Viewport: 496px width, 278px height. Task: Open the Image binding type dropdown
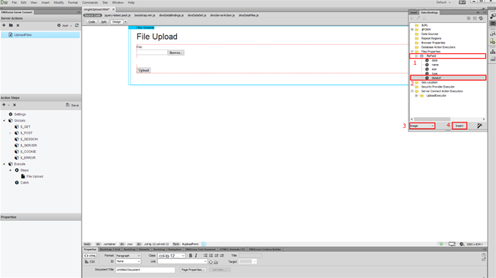(422, 126)
